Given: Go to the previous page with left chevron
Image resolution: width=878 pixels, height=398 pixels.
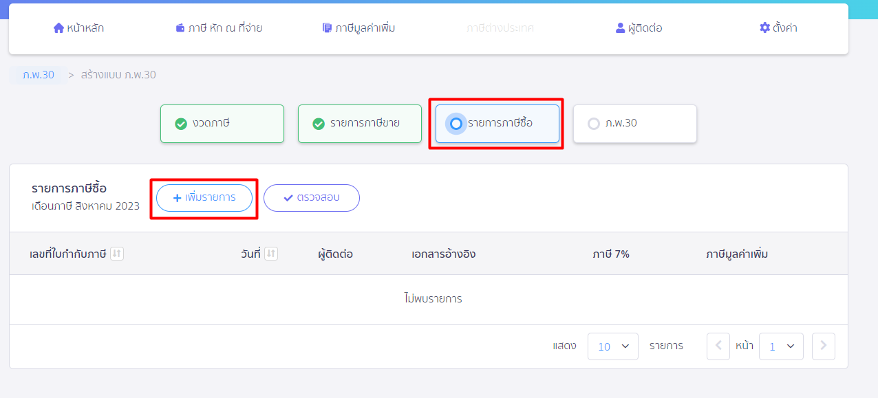Looking at the screenshot, I should [x=718, y=346].
